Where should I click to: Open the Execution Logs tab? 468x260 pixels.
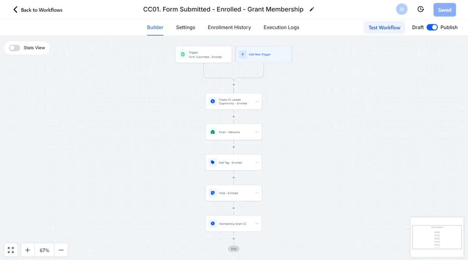(281, 27)
